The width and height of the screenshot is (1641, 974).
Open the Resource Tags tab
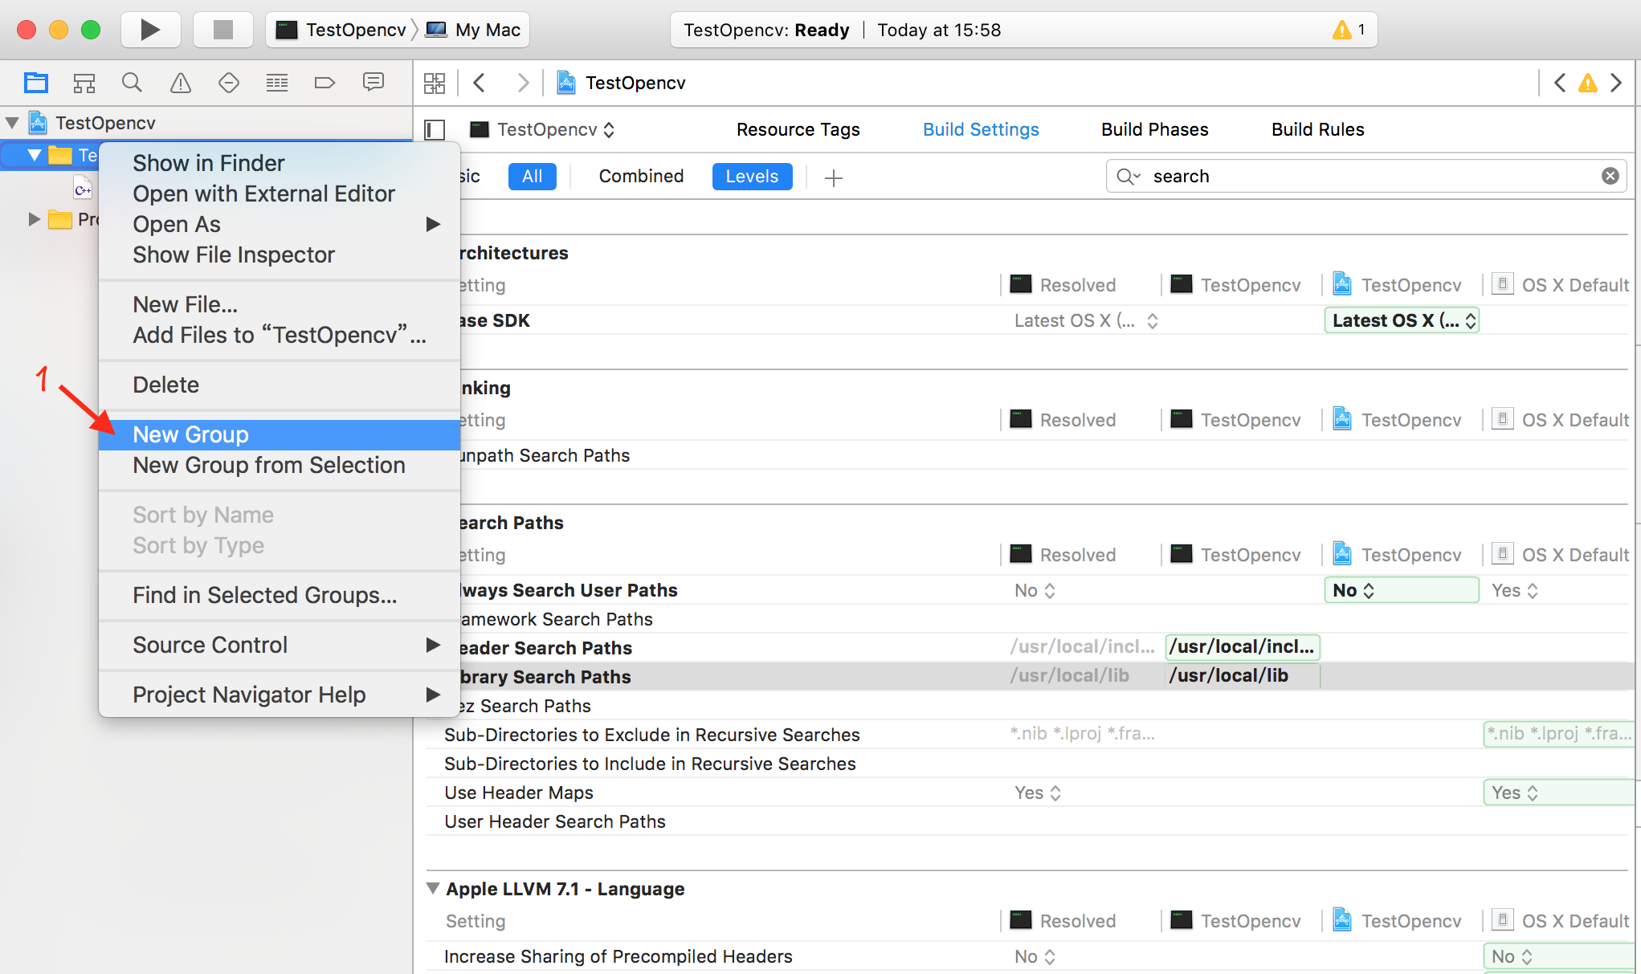pos(798,129)
